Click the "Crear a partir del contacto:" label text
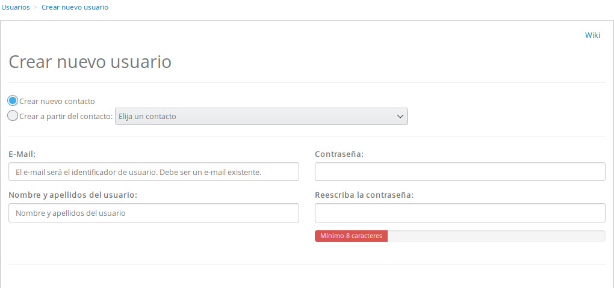Image resolution: width=614 pixels, height=288 pixels. tap(66, 117)
